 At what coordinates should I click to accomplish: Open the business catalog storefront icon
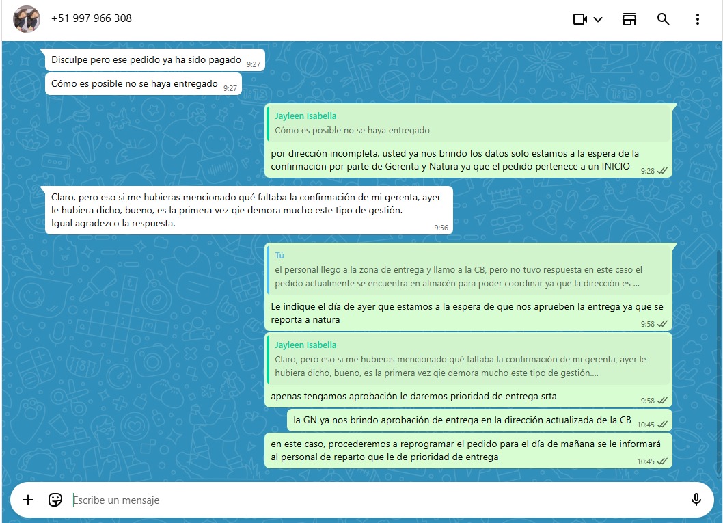point(629,19)
